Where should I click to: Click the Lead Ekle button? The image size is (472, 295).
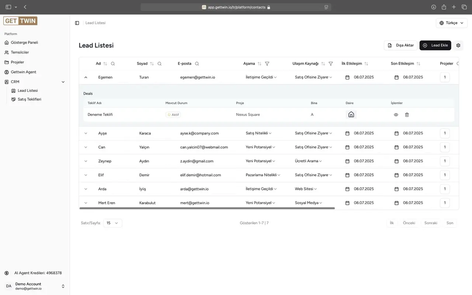[x=435, y=45]
